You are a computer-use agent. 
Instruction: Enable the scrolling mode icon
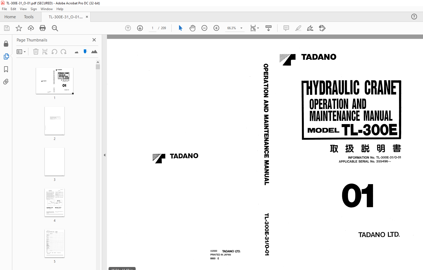click(269, 28)
